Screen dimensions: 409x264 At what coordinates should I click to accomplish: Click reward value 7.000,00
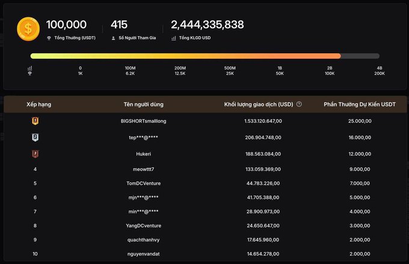(360, 183)
